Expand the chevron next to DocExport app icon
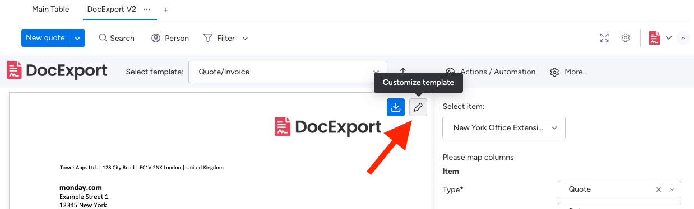This screenshot has height=209, width=694. [669, 38]
